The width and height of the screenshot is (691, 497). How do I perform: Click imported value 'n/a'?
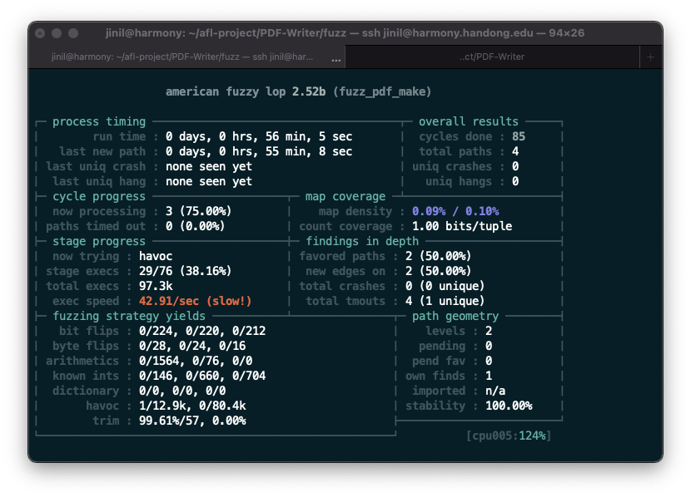point(495,391)
